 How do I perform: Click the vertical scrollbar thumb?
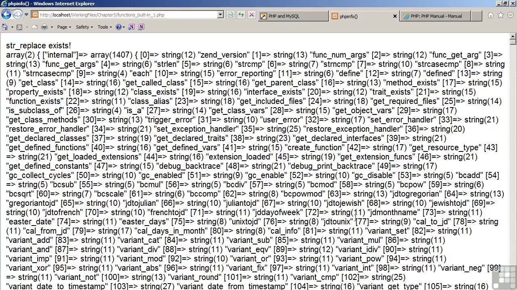(513, 42)
